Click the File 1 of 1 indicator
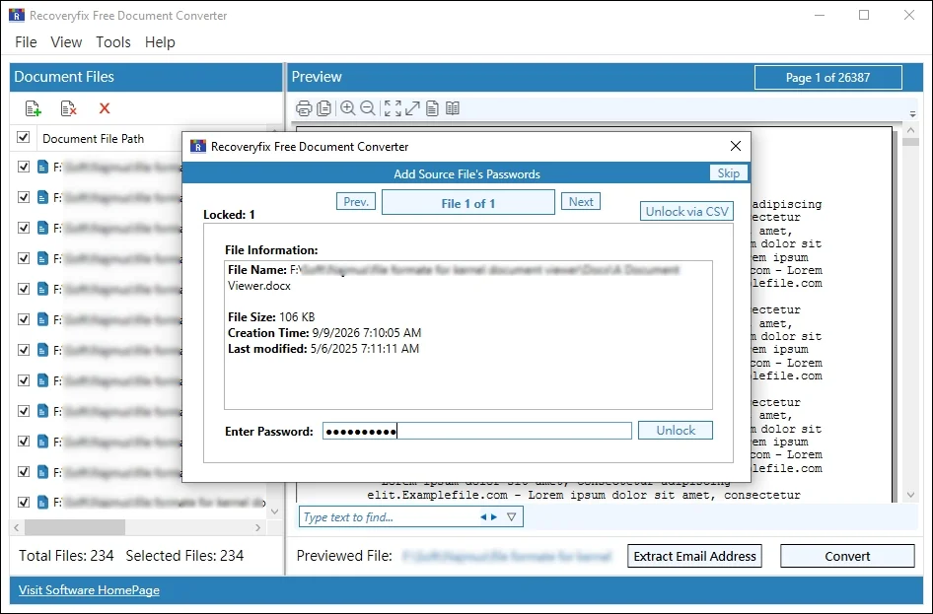Image resolution: width=933 pixels, height=614 pixels. click(x=468, y=203)
